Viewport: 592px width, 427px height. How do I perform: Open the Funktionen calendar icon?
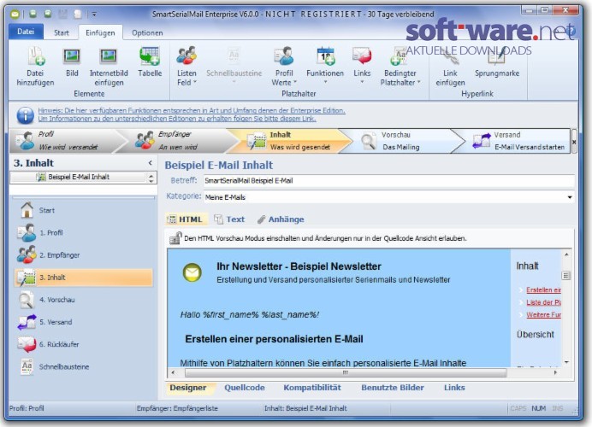click(325, 56)
